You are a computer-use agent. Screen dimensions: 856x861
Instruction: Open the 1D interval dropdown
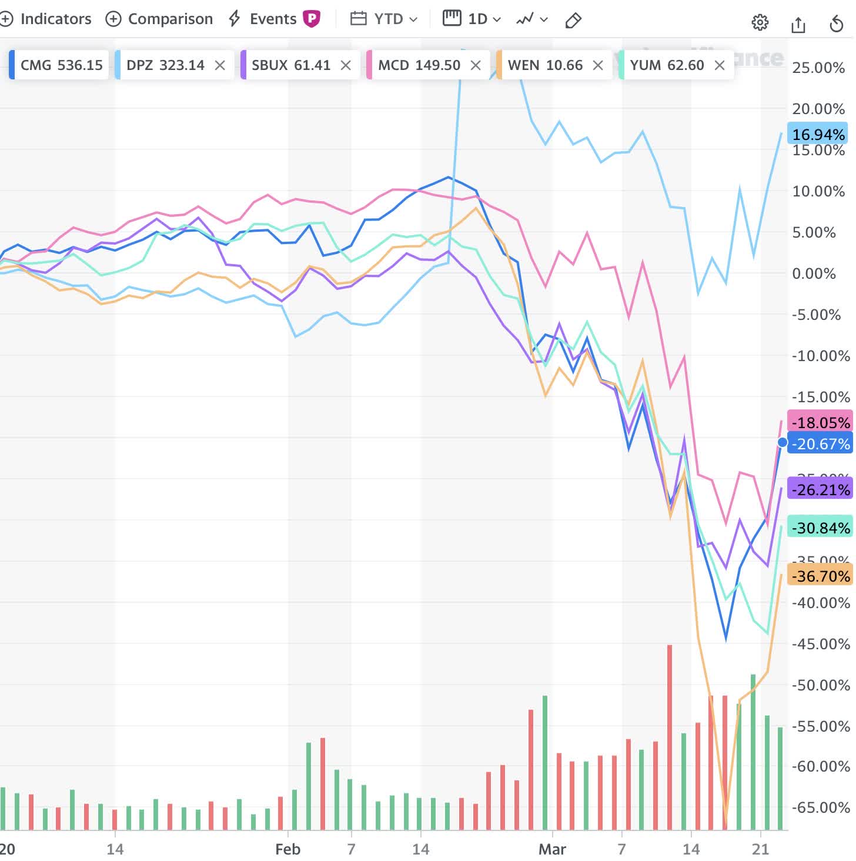497,19
